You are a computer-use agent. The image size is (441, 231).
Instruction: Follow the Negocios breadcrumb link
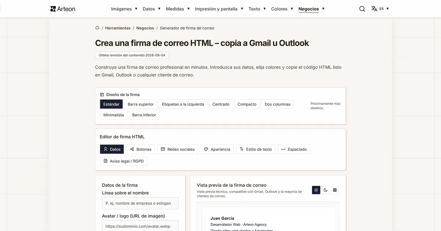145,28
